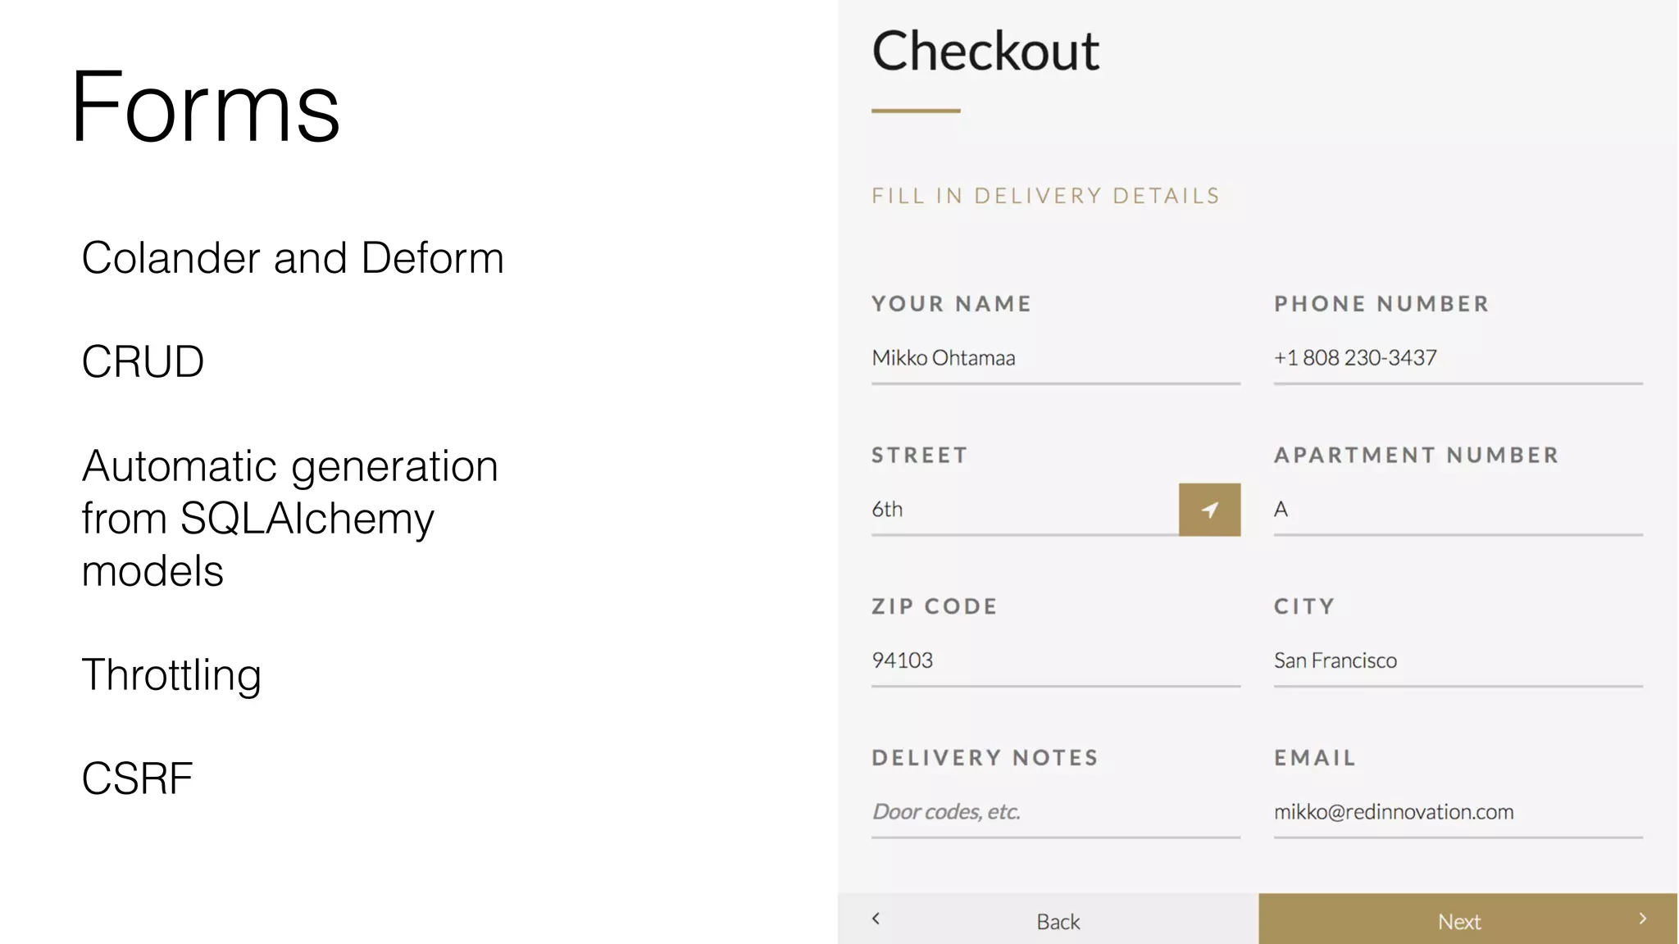1679x944 pixels.
Task: Click the location arrow icon beside Street
Action: coord(1209,510)
